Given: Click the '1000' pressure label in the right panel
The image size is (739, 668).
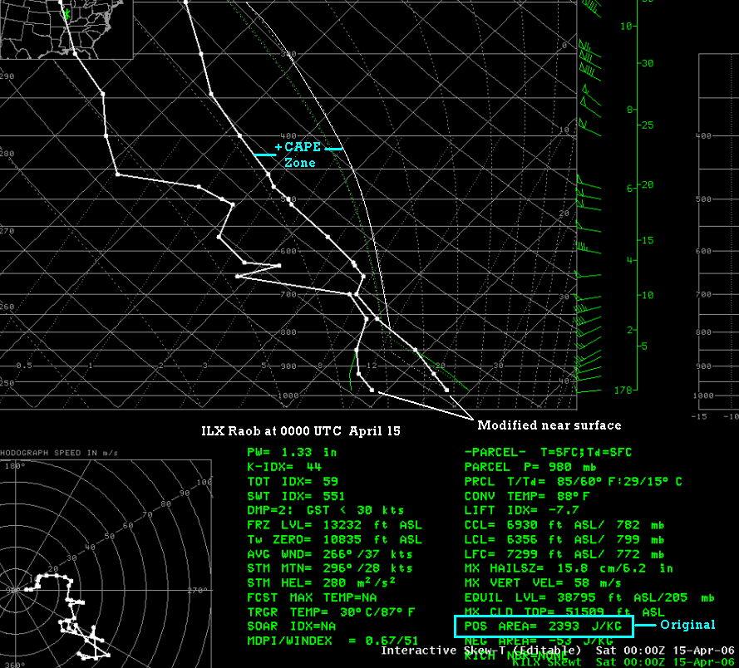Looking at the screenshot, I should tap(703, 395).
